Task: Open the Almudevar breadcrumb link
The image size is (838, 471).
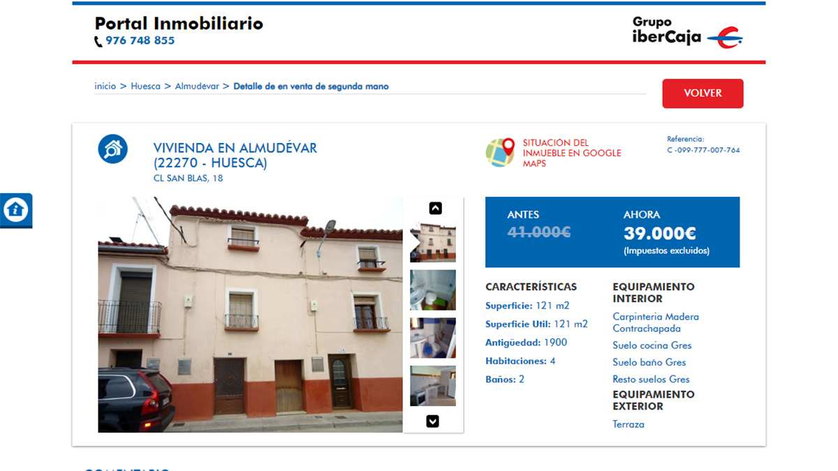Action: (x=197, y=87)
